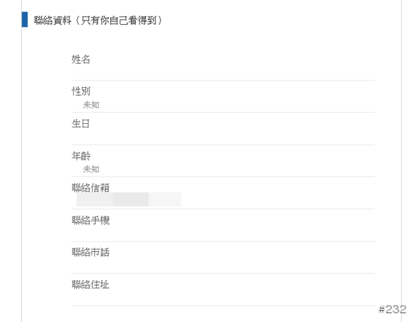
Task: Click the 性別 field label
Action: (x=81, y=92)
